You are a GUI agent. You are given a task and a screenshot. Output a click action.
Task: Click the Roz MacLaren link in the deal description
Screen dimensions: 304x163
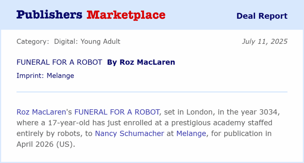point(41,112)
